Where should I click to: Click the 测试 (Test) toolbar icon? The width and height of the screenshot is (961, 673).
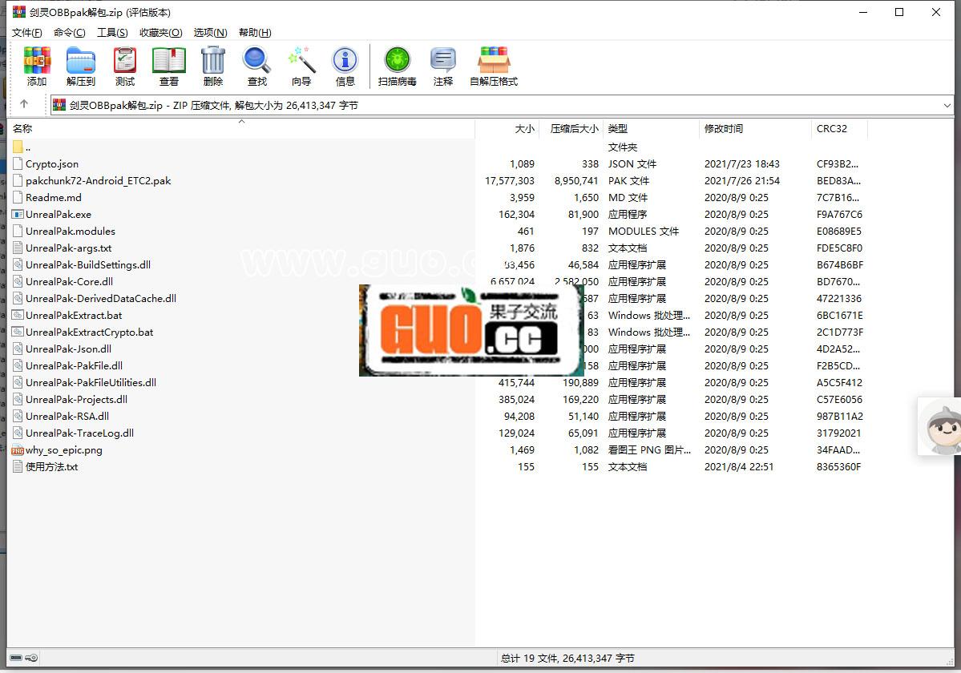click(125, 61)
